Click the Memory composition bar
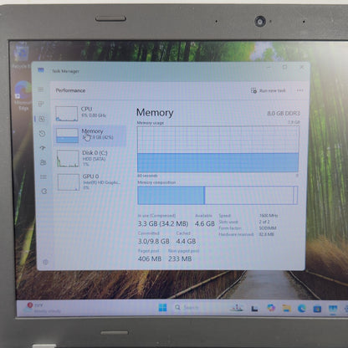 tap(217, 196)
